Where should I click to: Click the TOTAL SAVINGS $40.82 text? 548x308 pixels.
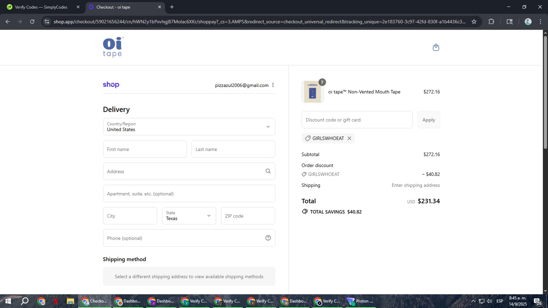[x=336, y=212]
